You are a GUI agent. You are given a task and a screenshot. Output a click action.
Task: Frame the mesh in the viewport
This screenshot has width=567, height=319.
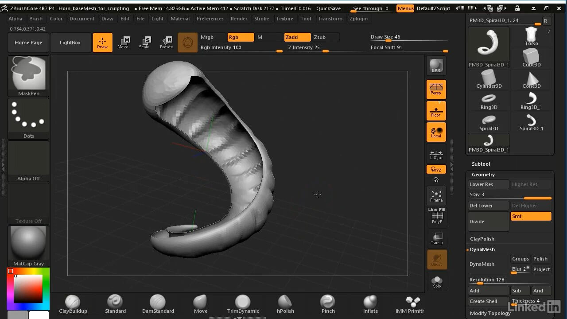pyautogui.click(x=436, y=196)
